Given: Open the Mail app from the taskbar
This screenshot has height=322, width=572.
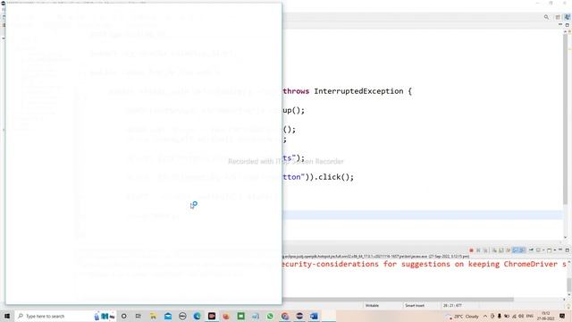Looking at the screenshot, I should (x=168, y=316).
